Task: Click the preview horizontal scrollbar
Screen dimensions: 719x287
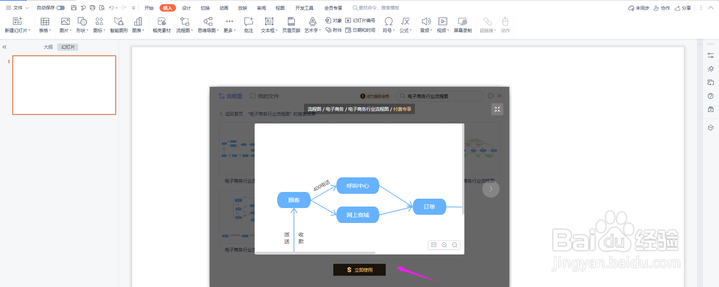Action: pos(315,253)
